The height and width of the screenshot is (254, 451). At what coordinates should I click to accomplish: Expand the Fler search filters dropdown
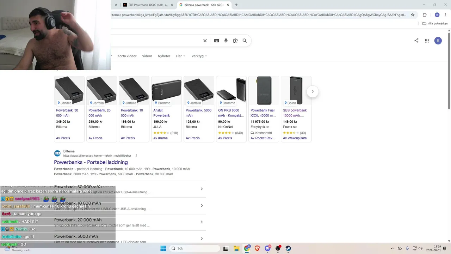pyautogui.click(x=180, y=56)
